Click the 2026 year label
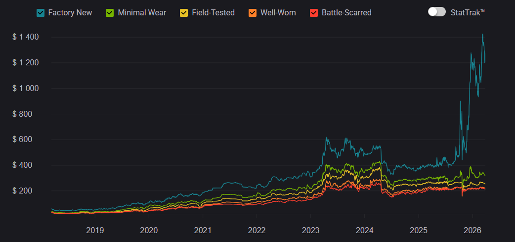 [x=472, y=230]
